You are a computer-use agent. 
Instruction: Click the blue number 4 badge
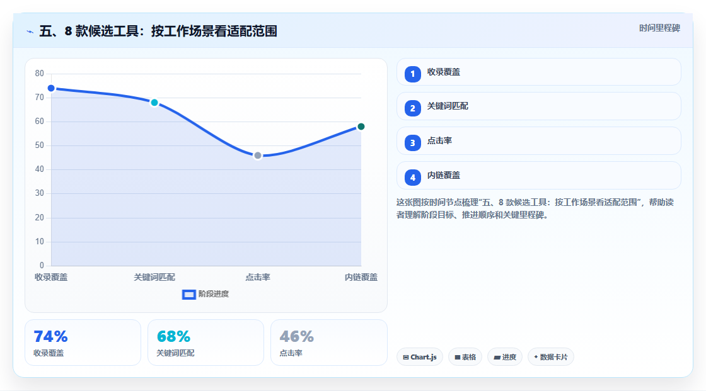[x=412, y=178]
